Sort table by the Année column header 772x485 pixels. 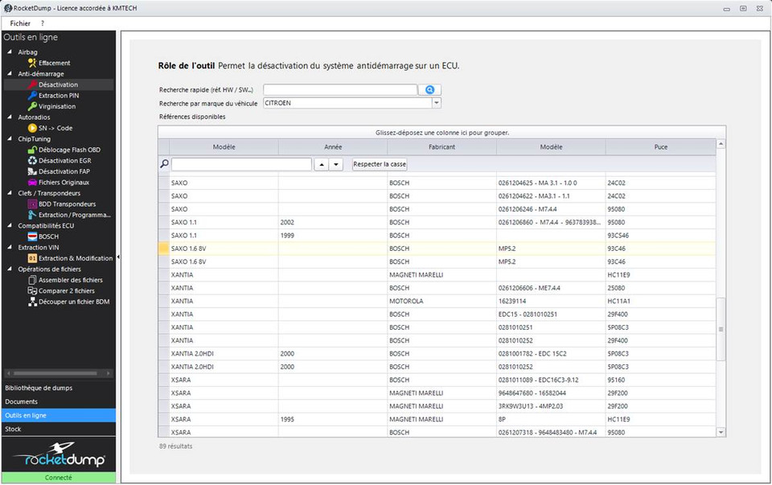click(x=333, y=147)
